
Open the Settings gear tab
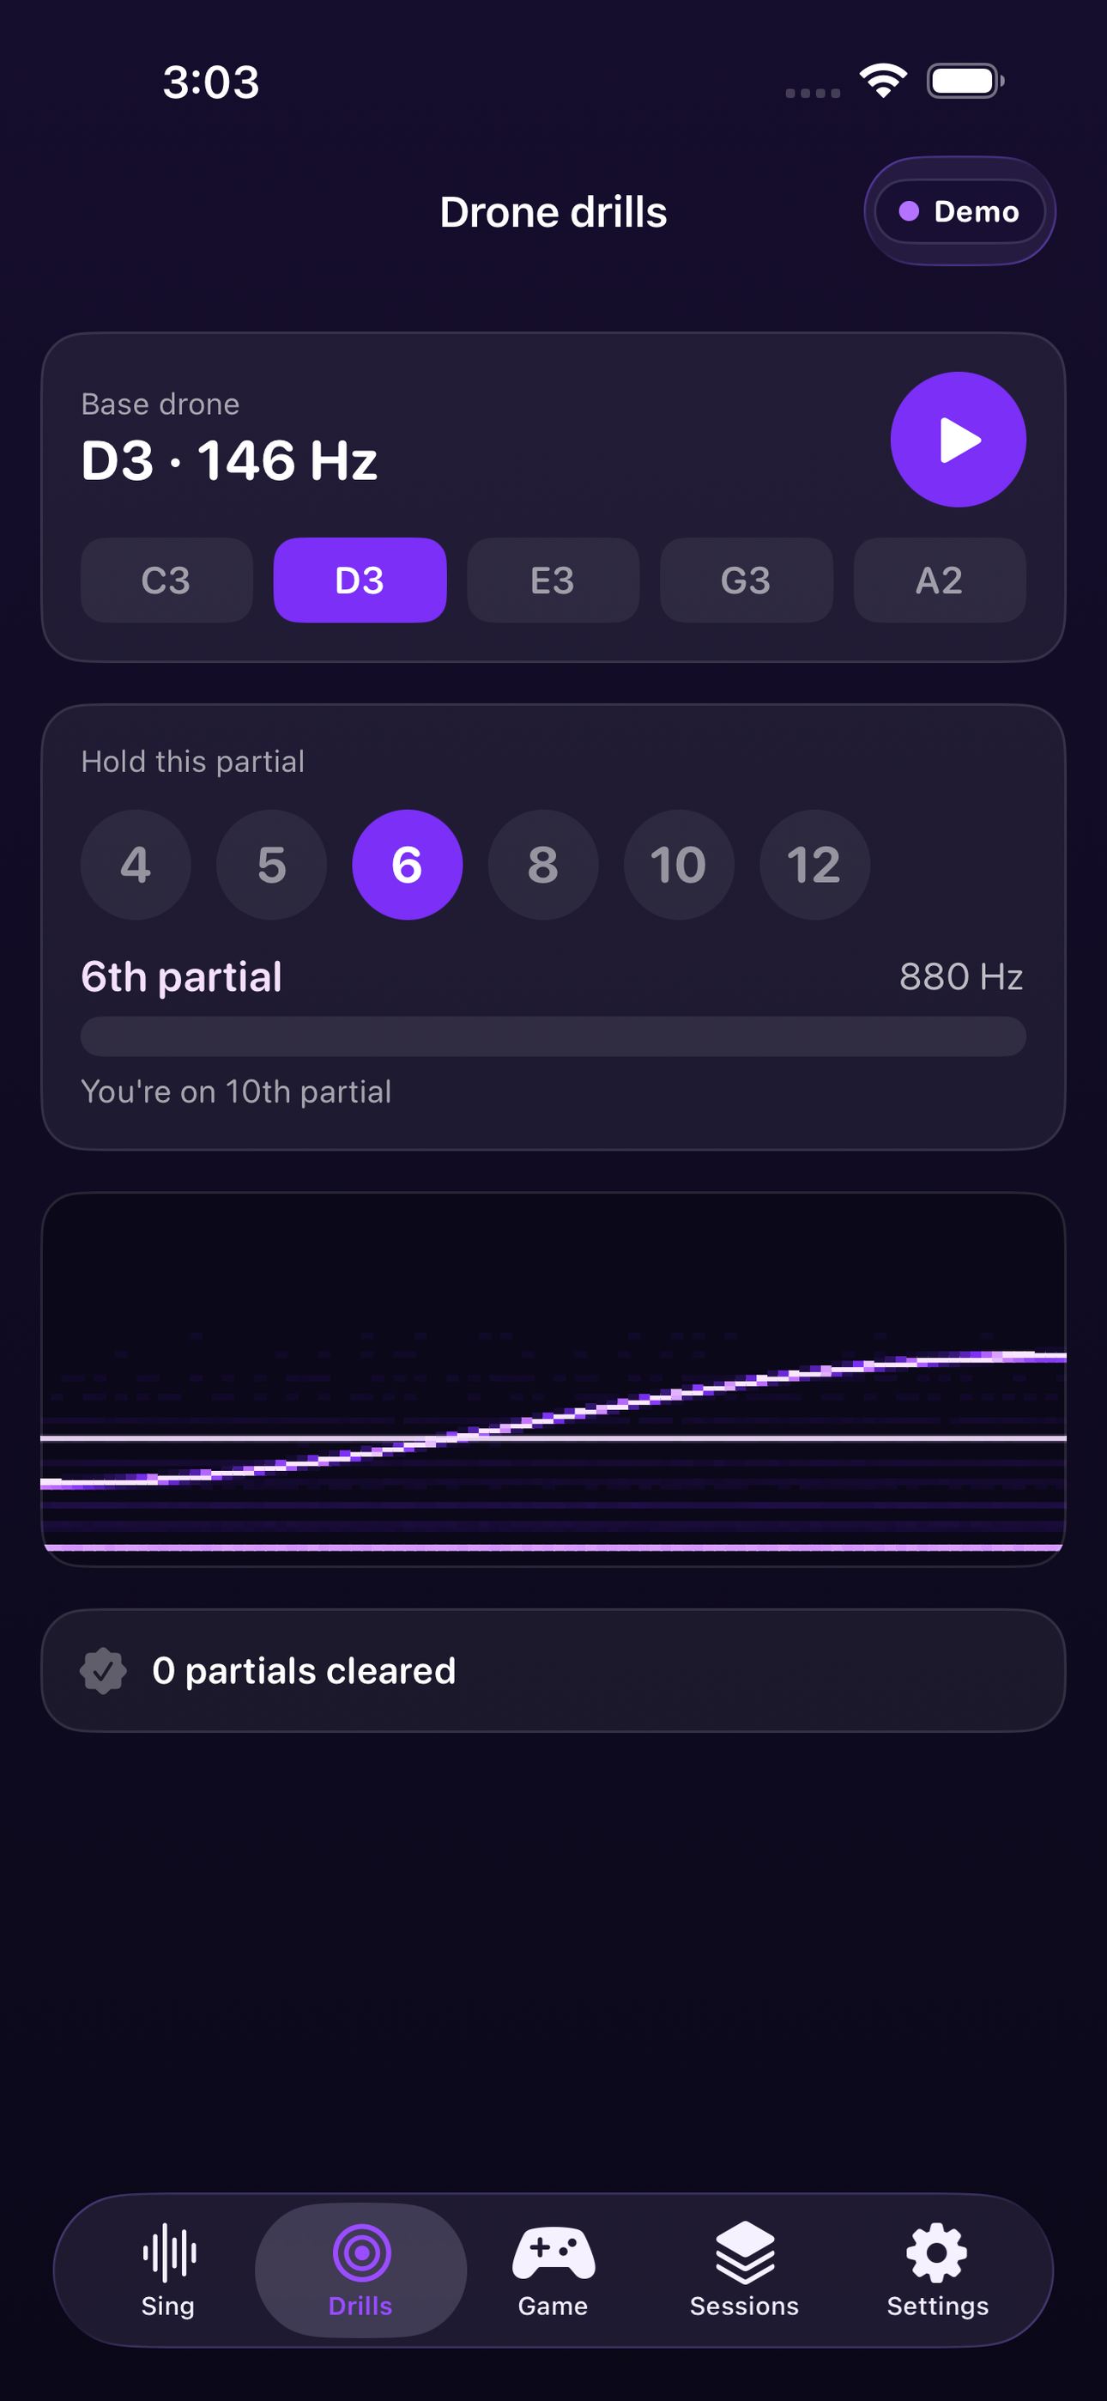(937, 2270)
